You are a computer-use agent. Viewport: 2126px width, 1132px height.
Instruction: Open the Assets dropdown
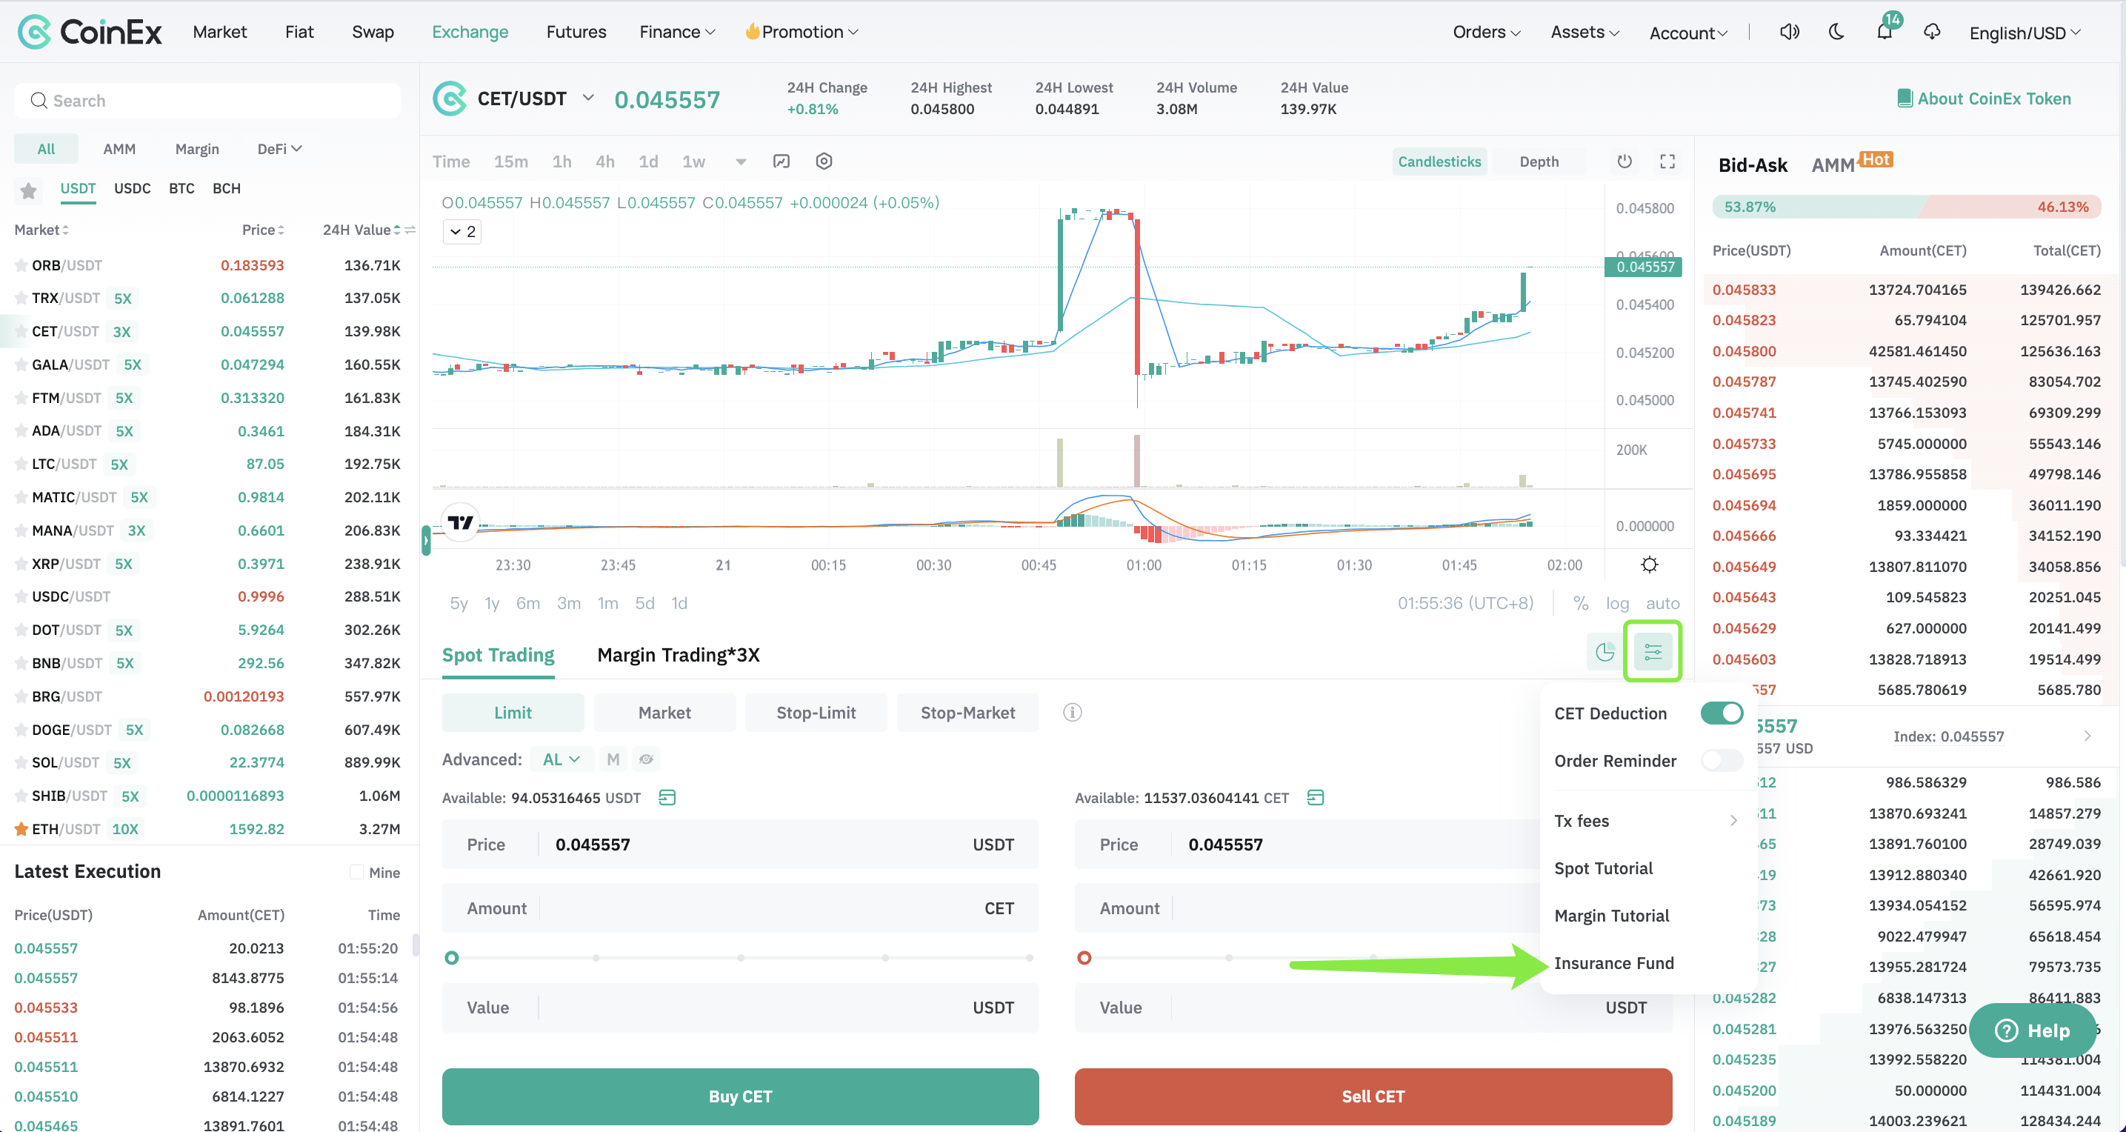point(1584,32)
